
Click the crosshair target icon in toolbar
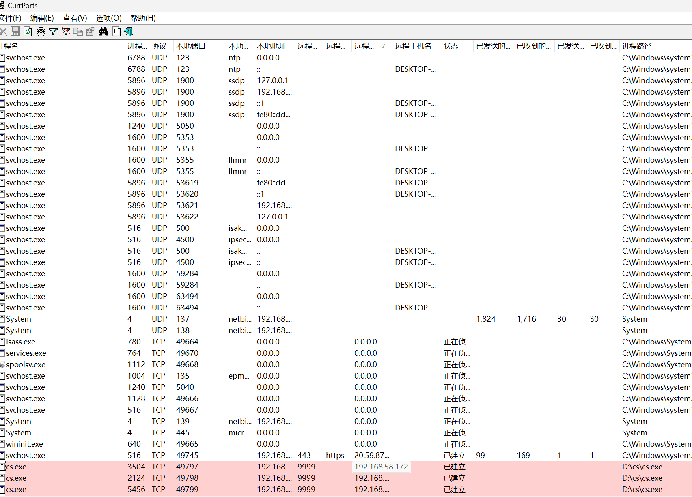coord(41,31)
